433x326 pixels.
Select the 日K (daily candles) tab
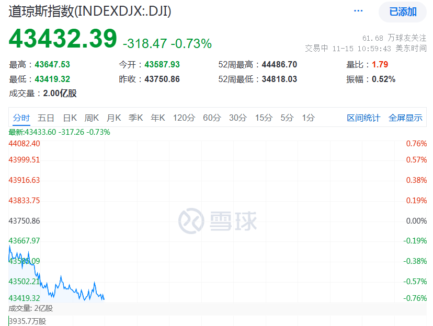tap(70, 118)
